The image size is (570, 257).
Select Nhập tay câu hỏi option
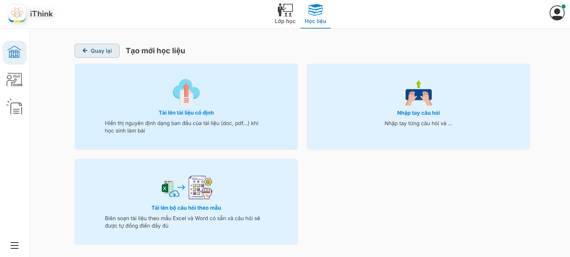coord(418,113)
